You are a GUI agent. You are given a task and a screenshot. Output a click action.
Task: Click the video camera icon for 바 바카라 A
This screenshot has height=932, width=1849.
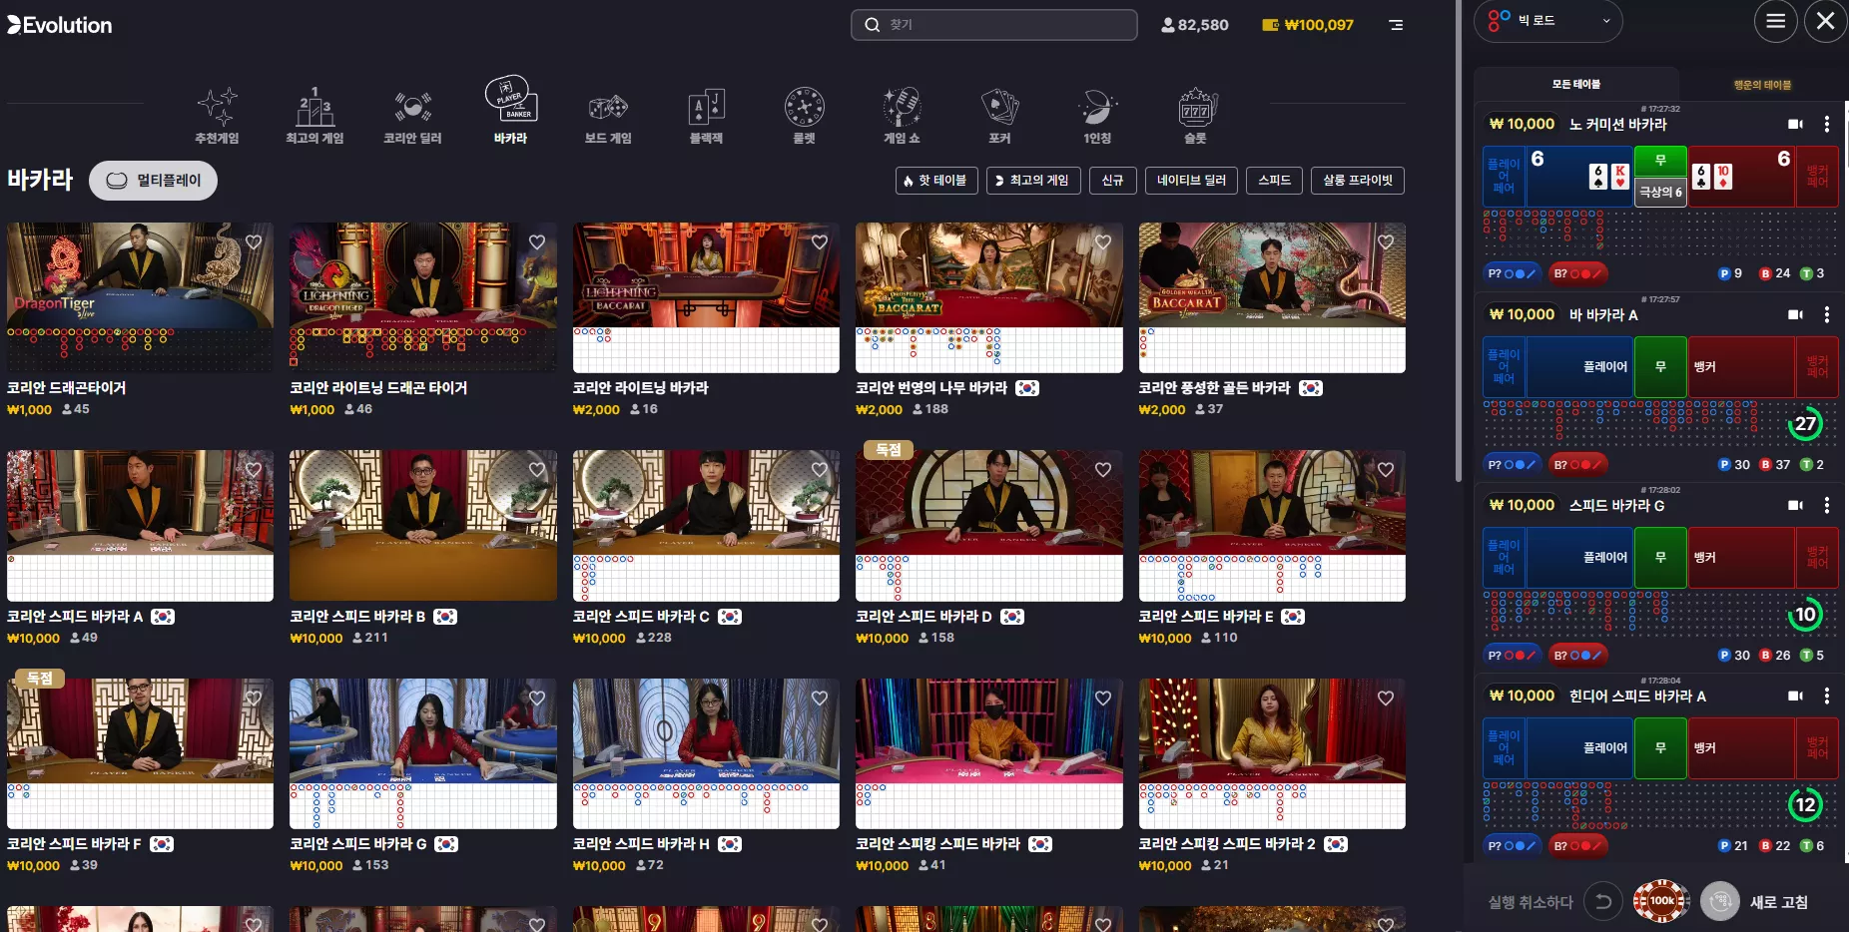coord(1795,314)
